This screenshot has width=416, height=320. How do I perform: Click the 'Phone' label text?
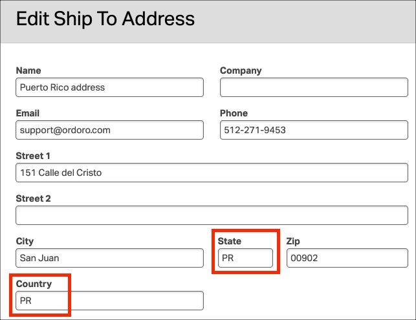[x=234, y=113]
